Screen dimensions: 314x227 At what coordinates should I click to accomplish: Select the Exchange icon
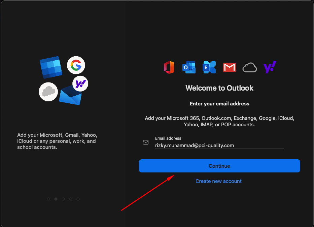point(209,67)
